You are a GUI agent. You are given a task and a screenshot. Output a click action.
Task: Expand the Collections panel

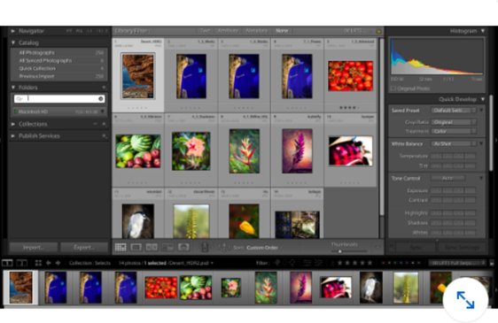coord(13,124)
